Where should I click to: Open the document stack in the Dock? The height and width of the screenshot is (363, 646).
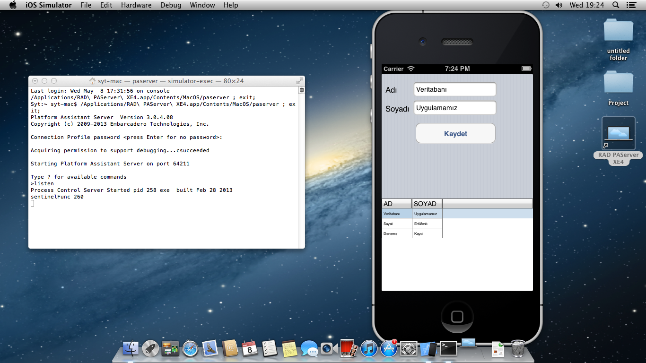[x=498, y=349]
